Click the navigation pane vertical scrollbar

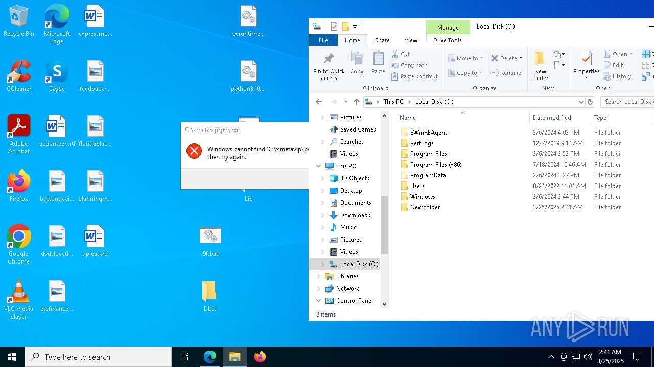pyautogui.click(x=385, y=224)
